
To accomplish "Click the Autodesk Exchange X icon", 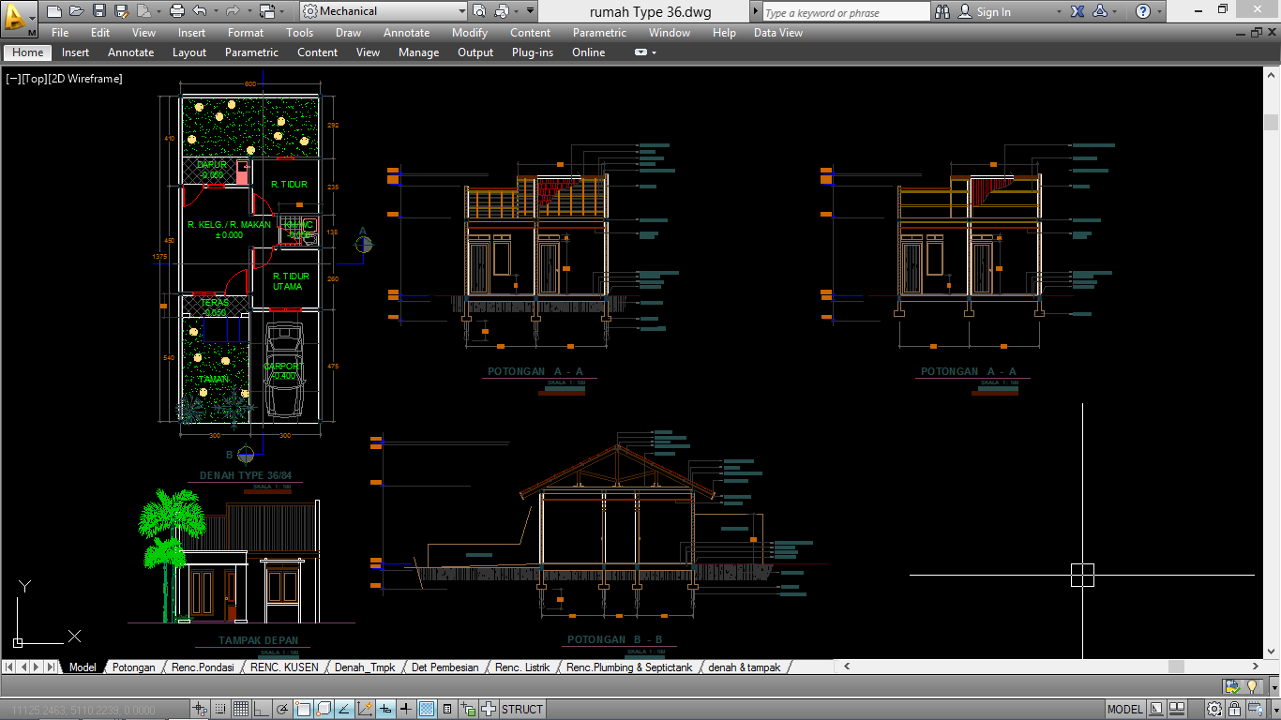I will (1078, 11).
